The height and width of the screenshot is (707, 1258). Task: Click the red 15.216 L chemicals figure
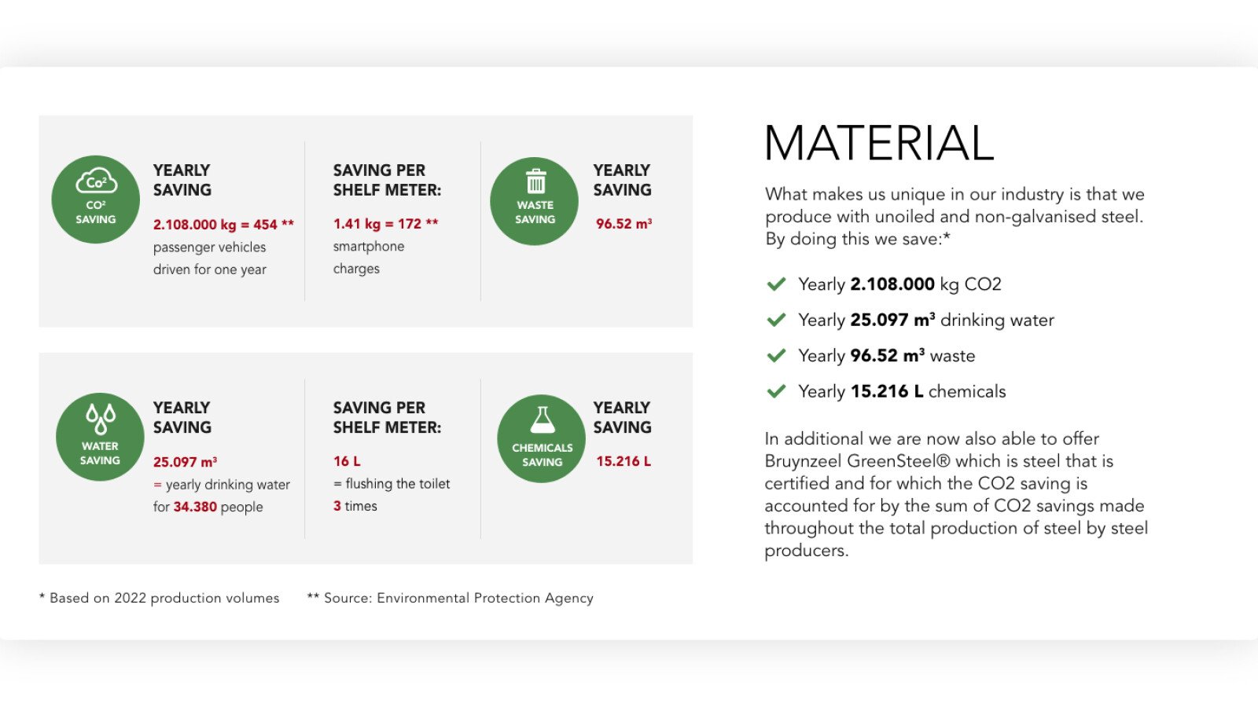pyautogui.click(x=623, y=461)
